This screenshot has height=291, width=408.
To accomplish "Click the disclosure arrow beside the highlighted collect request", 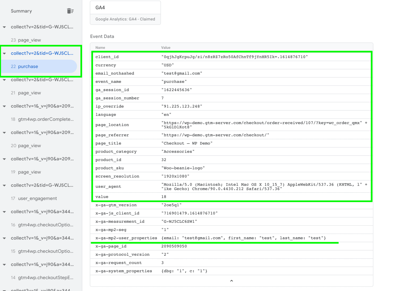I will [4, 53].
